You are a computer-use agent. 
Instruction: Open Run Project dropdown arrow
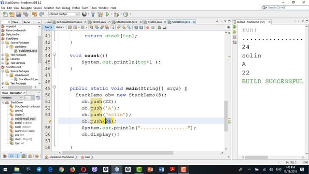[x=112, y=14]
